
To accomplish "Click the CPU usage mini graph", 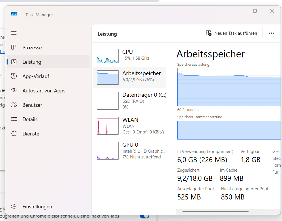I will click(x=108, y=56).
